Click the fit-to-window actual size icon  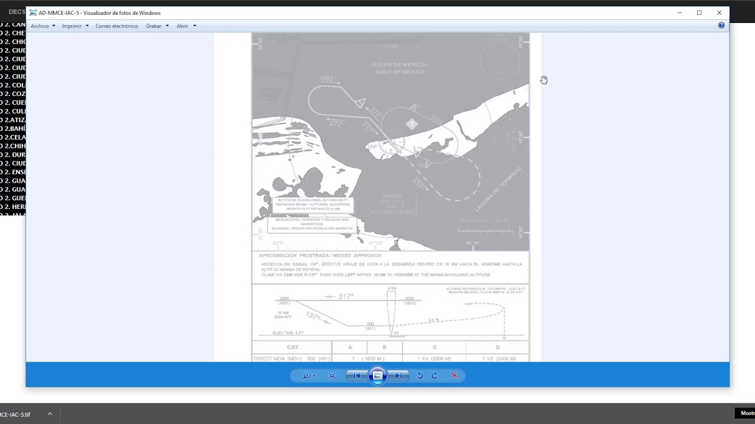(x=332, y=376)
